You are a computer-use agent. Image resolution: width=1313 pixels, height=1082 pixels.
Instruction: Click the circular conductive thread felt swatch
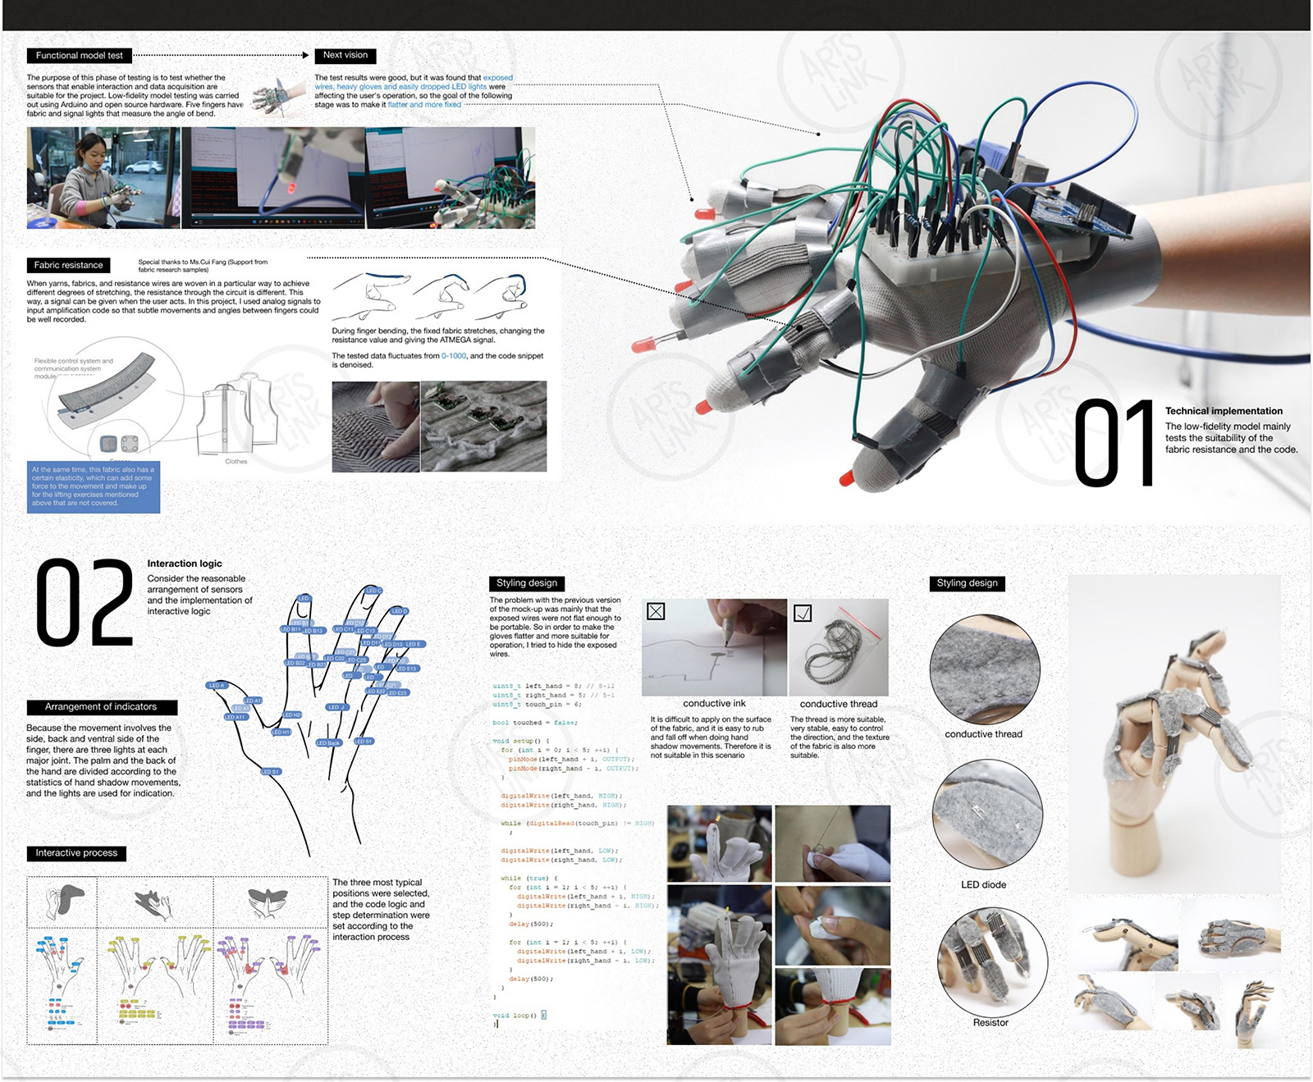pos(985,670)
